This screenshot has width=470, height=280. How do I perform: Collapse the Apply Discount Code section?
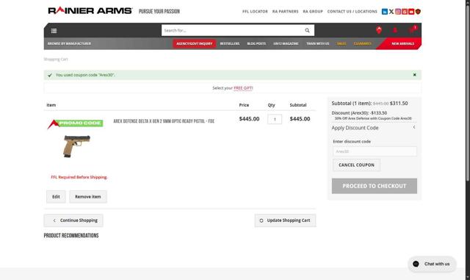[414, 128]
